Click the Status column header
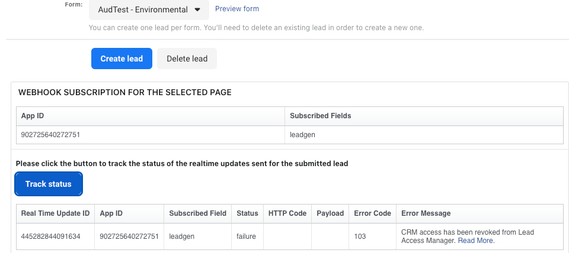Screen dimensions: 569x253 (248, 213)
